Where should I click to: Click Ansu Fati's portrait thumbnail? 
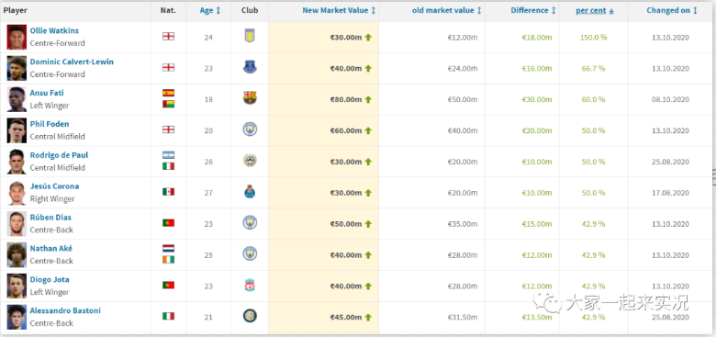click(x=17, y=99)
